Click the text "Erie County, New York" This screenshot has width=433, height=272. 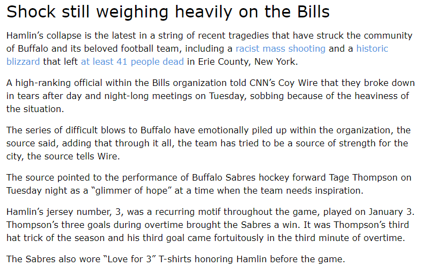(x=248, y=61)
